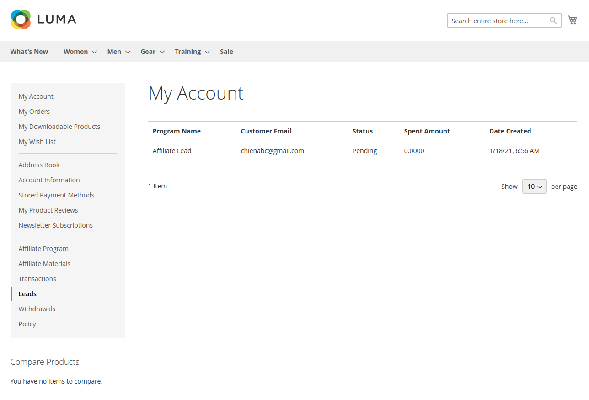Click the 1/18/21, 6:56 AM date
The width and height of the screenshot is (589, 400).
pos(514,151)
